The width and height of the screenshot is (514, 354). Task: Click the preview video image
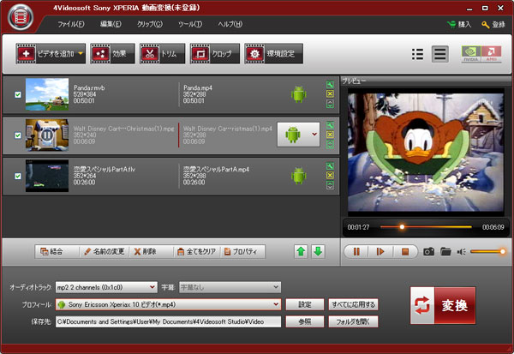pos(426,153)
